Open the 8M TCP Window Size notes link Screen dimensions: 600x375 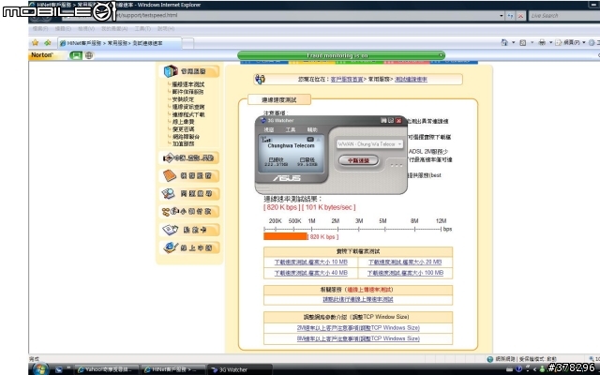[358, 338]
